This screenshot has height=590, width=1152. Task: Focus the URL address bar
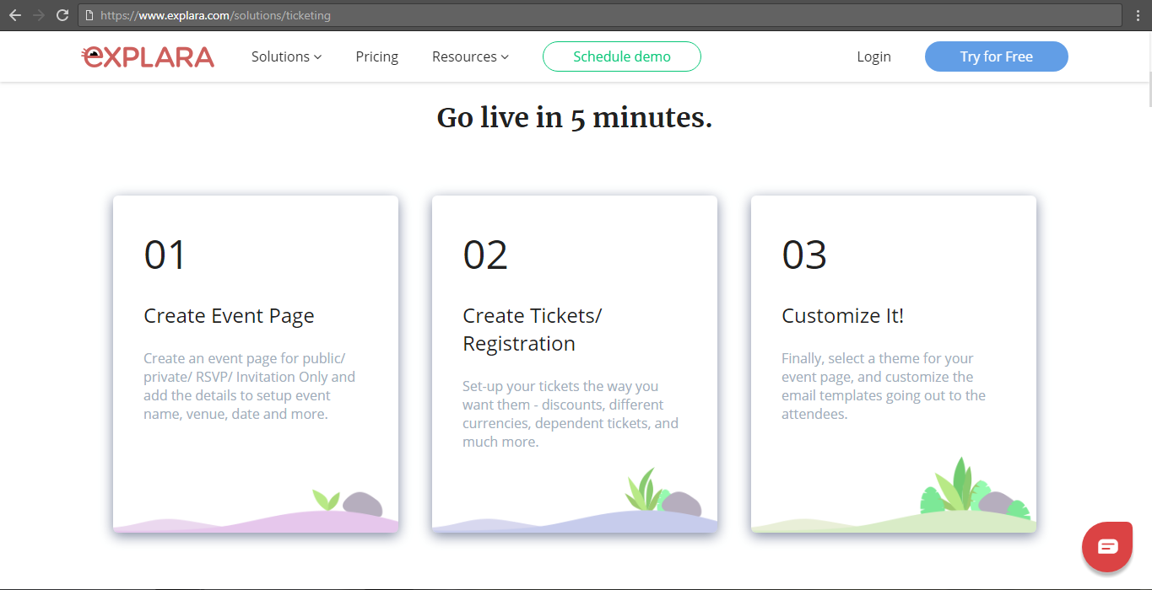pyautogui.click(x=599, y=15)
